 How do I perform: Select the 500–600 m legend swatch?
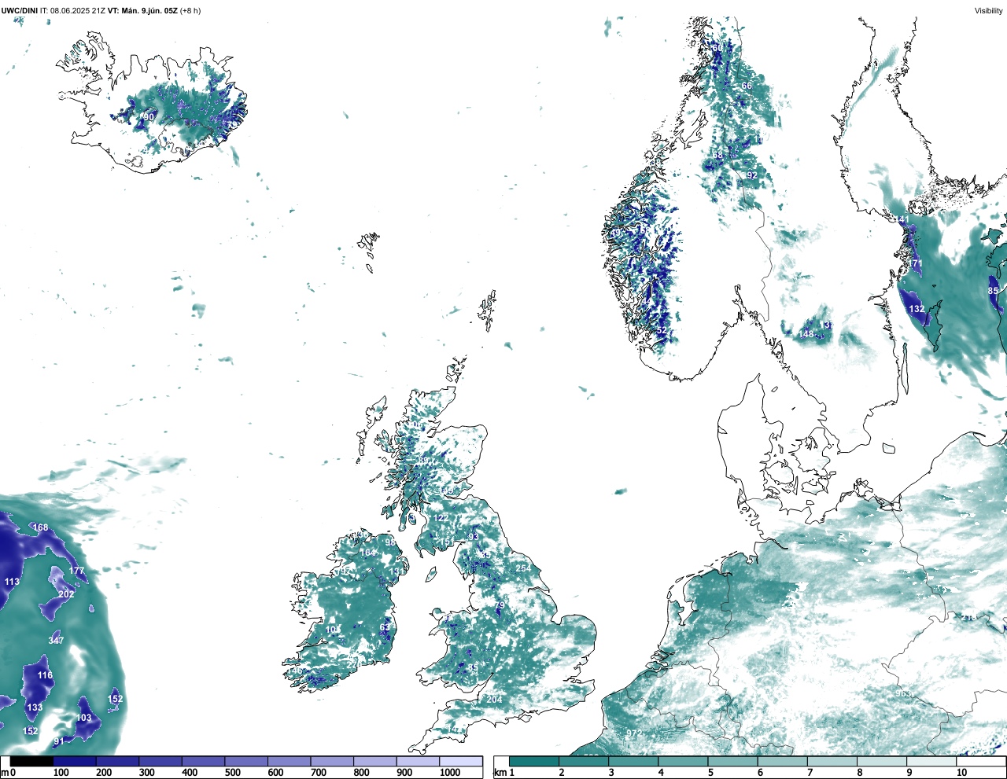coord(246,762)
